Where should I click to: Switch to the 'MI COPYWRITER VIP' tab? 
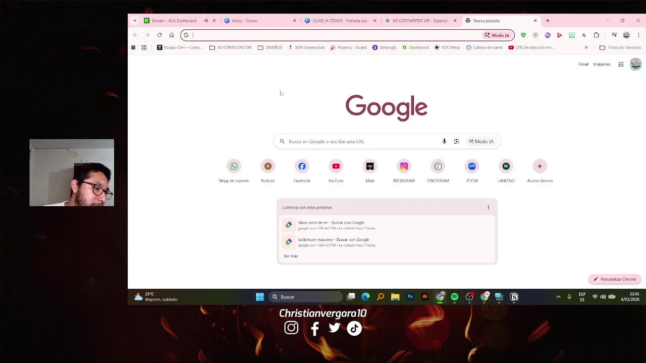coord(420,21)
